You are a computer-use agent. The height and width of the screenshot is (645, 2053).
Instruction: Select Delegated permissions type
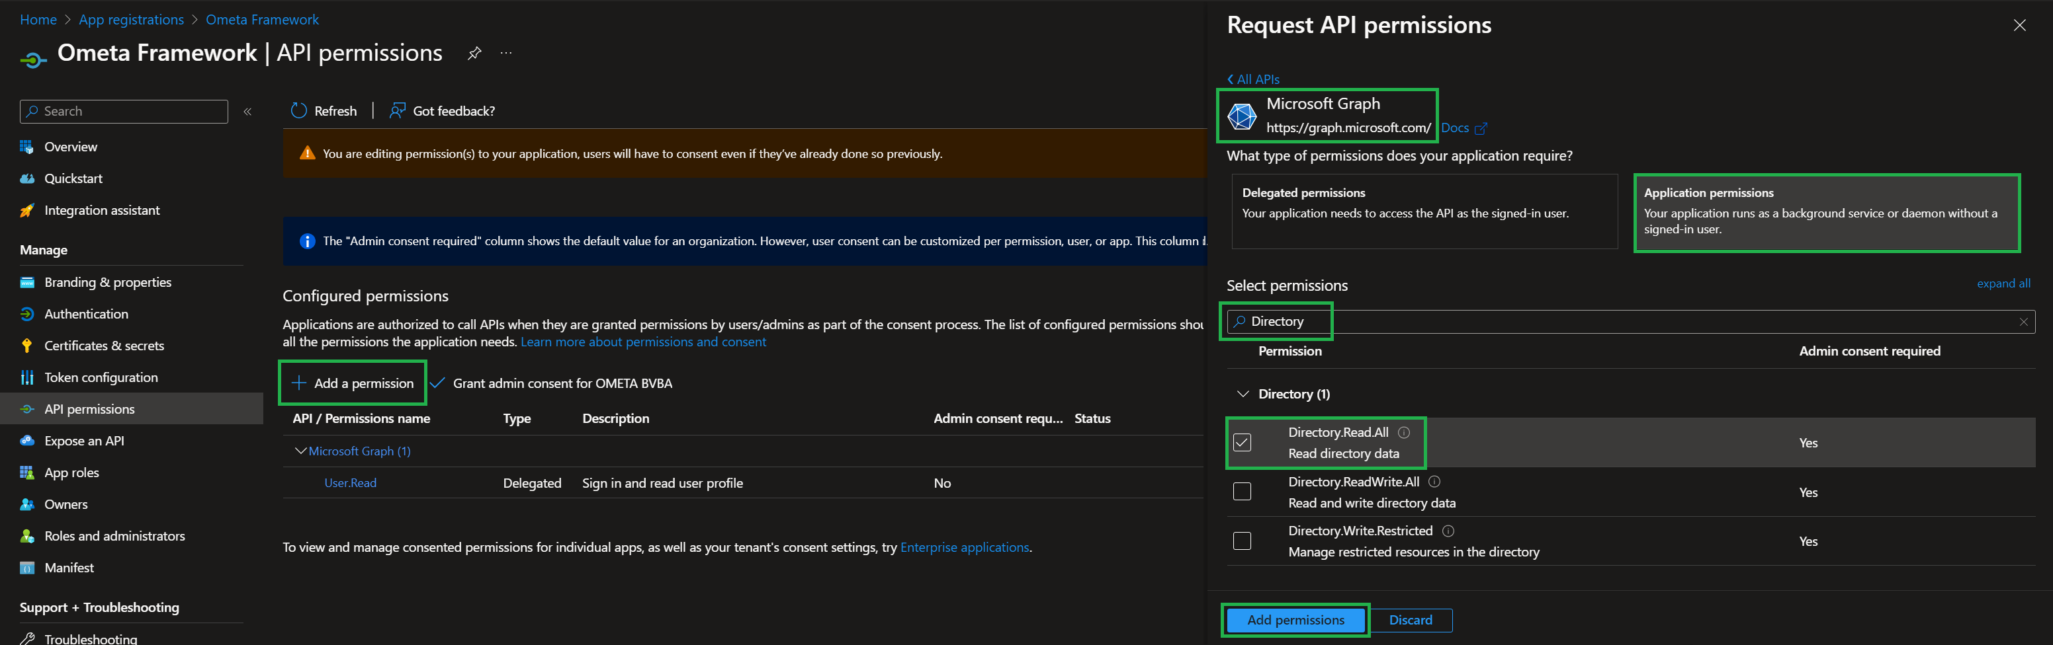(x=1425, y=212)
